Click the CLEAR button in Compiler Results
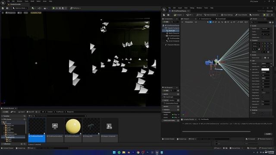 (x=268, y=134)
